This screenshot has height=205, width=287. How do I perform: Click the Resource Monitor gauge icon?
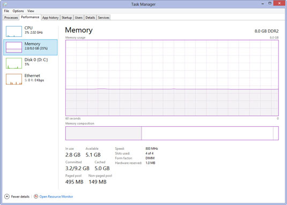36,196
